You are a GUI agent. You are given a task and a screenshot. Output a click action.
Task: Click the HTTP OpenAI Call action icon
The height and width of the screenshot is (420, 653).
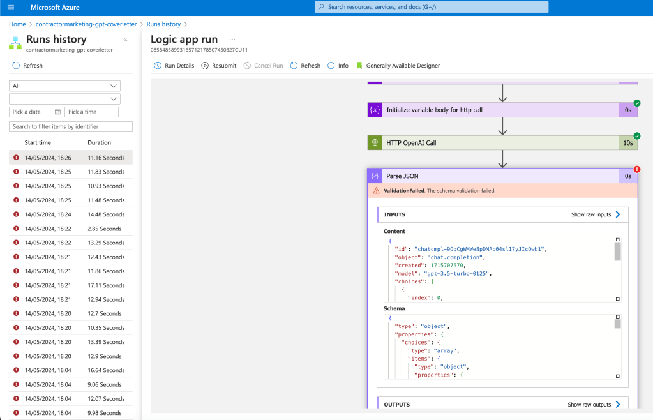[x=375, y=143]
